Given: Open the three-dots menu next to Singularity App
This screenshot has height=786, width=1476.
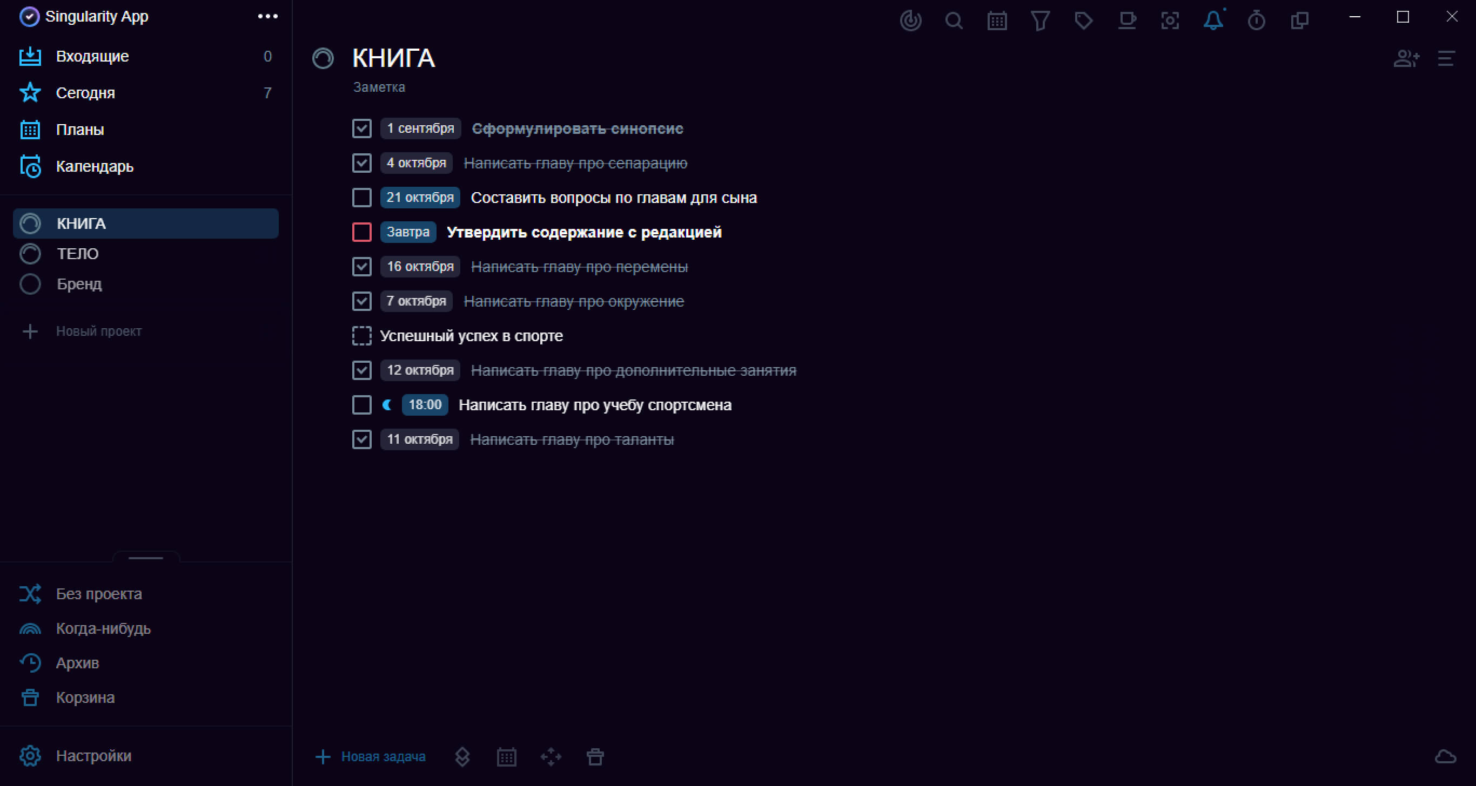Looking at the screenshot, I should click(x=267, y=17).
